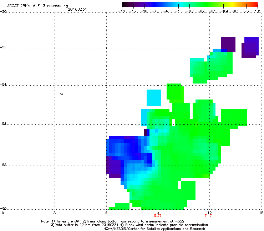Click the 1.0 colorbar label

pos(258,11)
